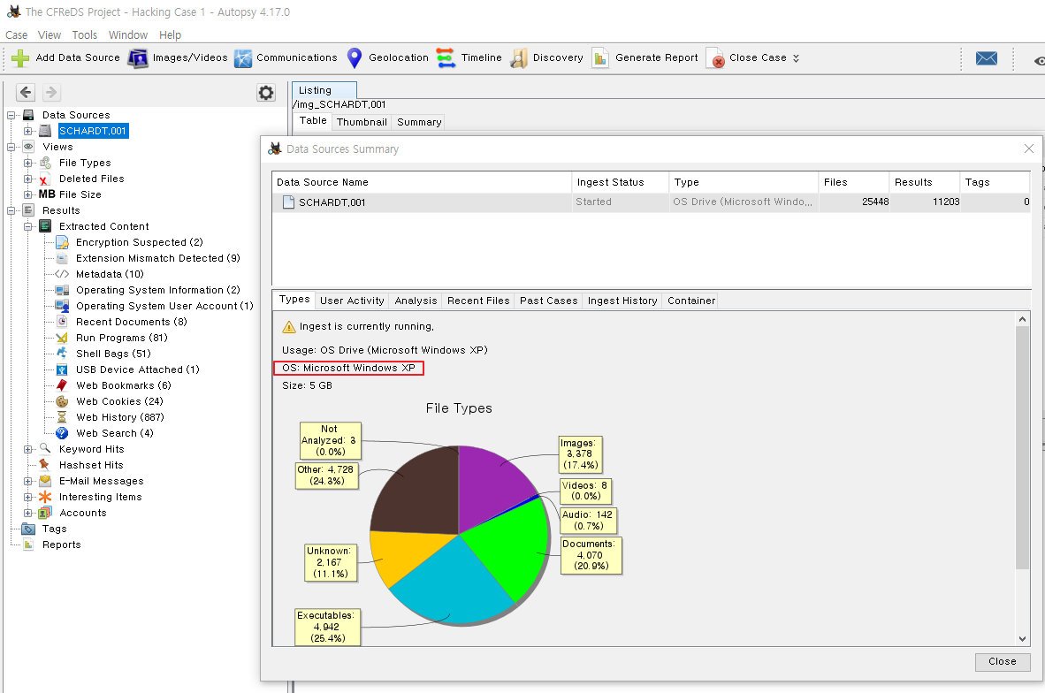The height and width of the screenshot is (693, 1045).
Task: Click the Close Case icon
Action: click(715, 58)
